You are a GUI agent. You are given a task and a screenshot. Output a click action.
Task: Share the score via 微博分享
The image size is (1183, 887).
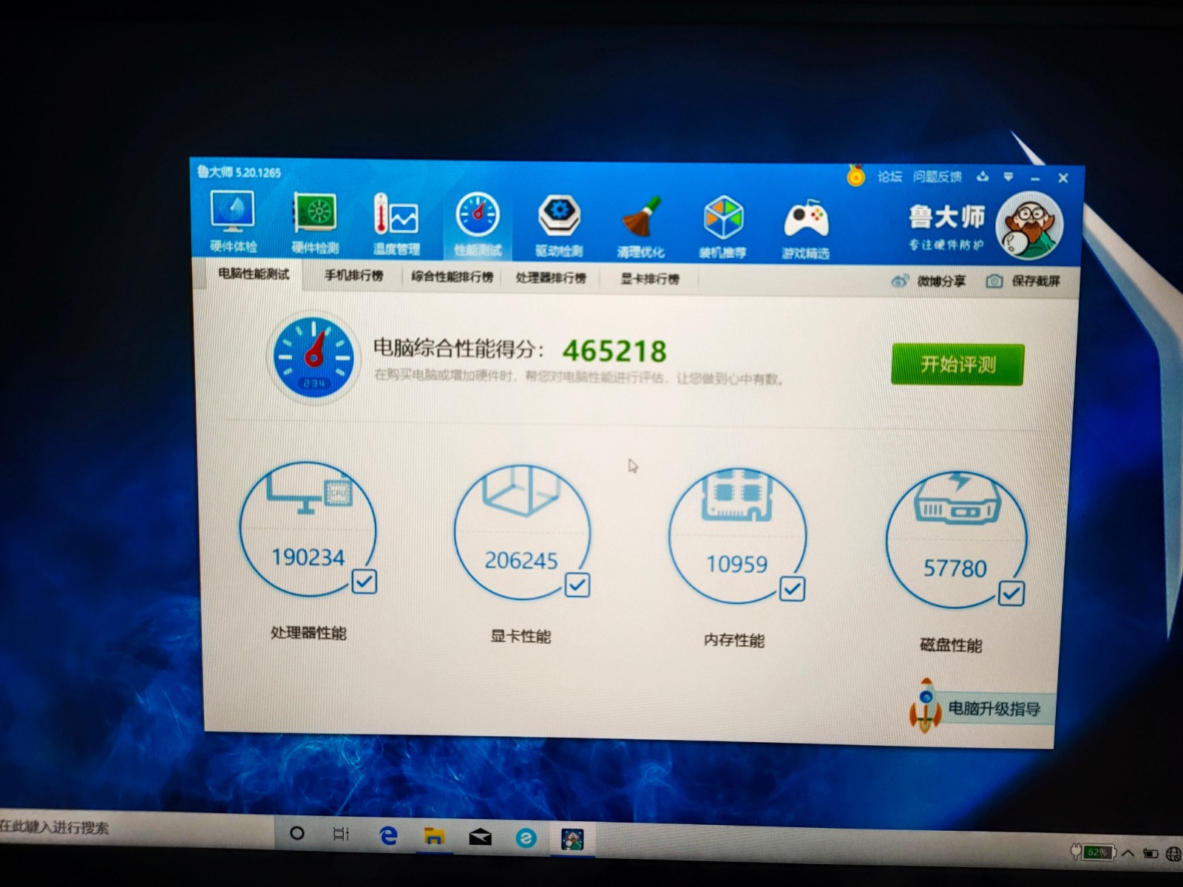pos(929,281)
